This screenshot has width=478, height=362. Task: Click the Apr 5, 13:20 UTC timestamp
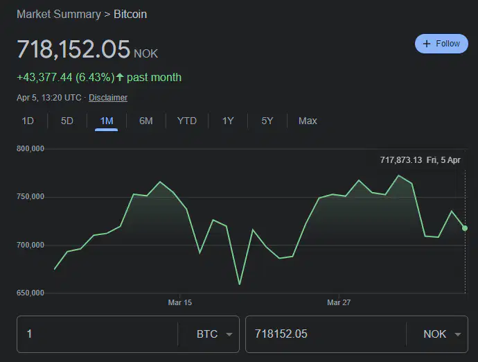(48, 98)
